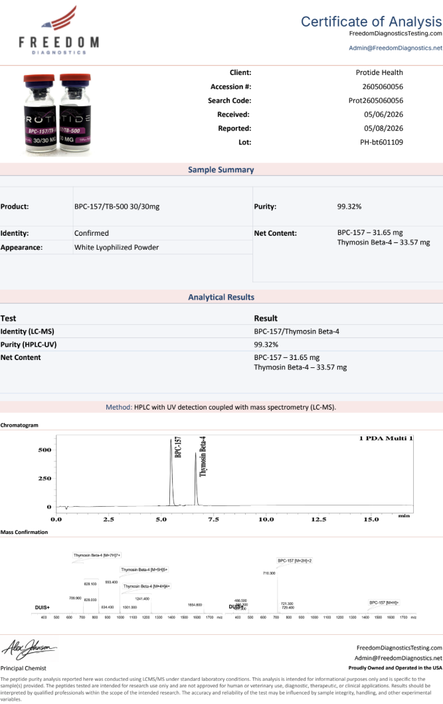Click Thymosin Beta-4 [M+7H]7+ mass spectrum label
This screenshot has height=704, width=443.
pyautogui.click(x=97, y=555)
